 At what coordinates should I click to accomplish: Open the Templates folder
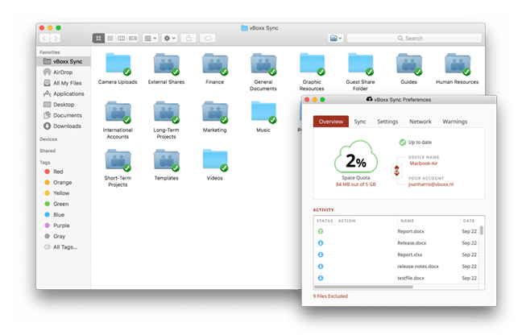coord(166,160)
